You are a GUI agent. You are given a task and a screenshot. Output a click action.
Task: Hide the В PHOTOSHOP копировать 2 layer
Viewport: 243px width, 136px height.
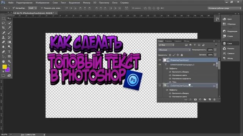click(160, 65)
